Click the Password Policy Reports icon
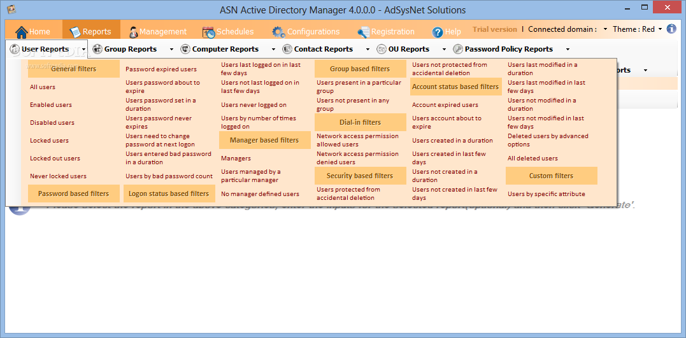 458,49
